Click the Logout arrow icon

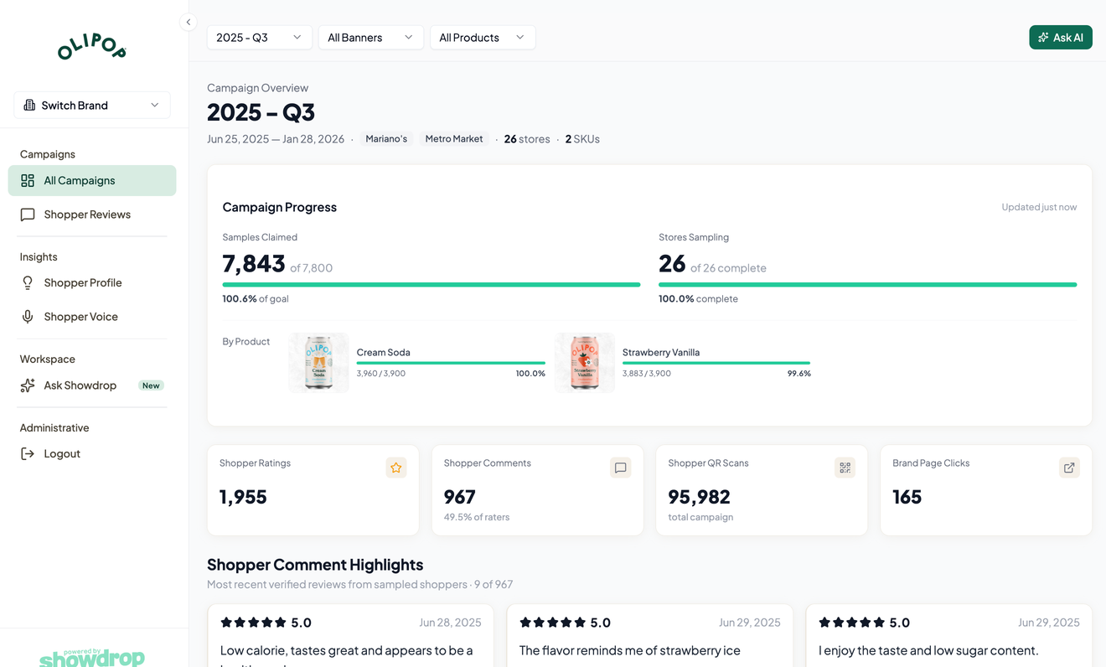click(28, 454)
